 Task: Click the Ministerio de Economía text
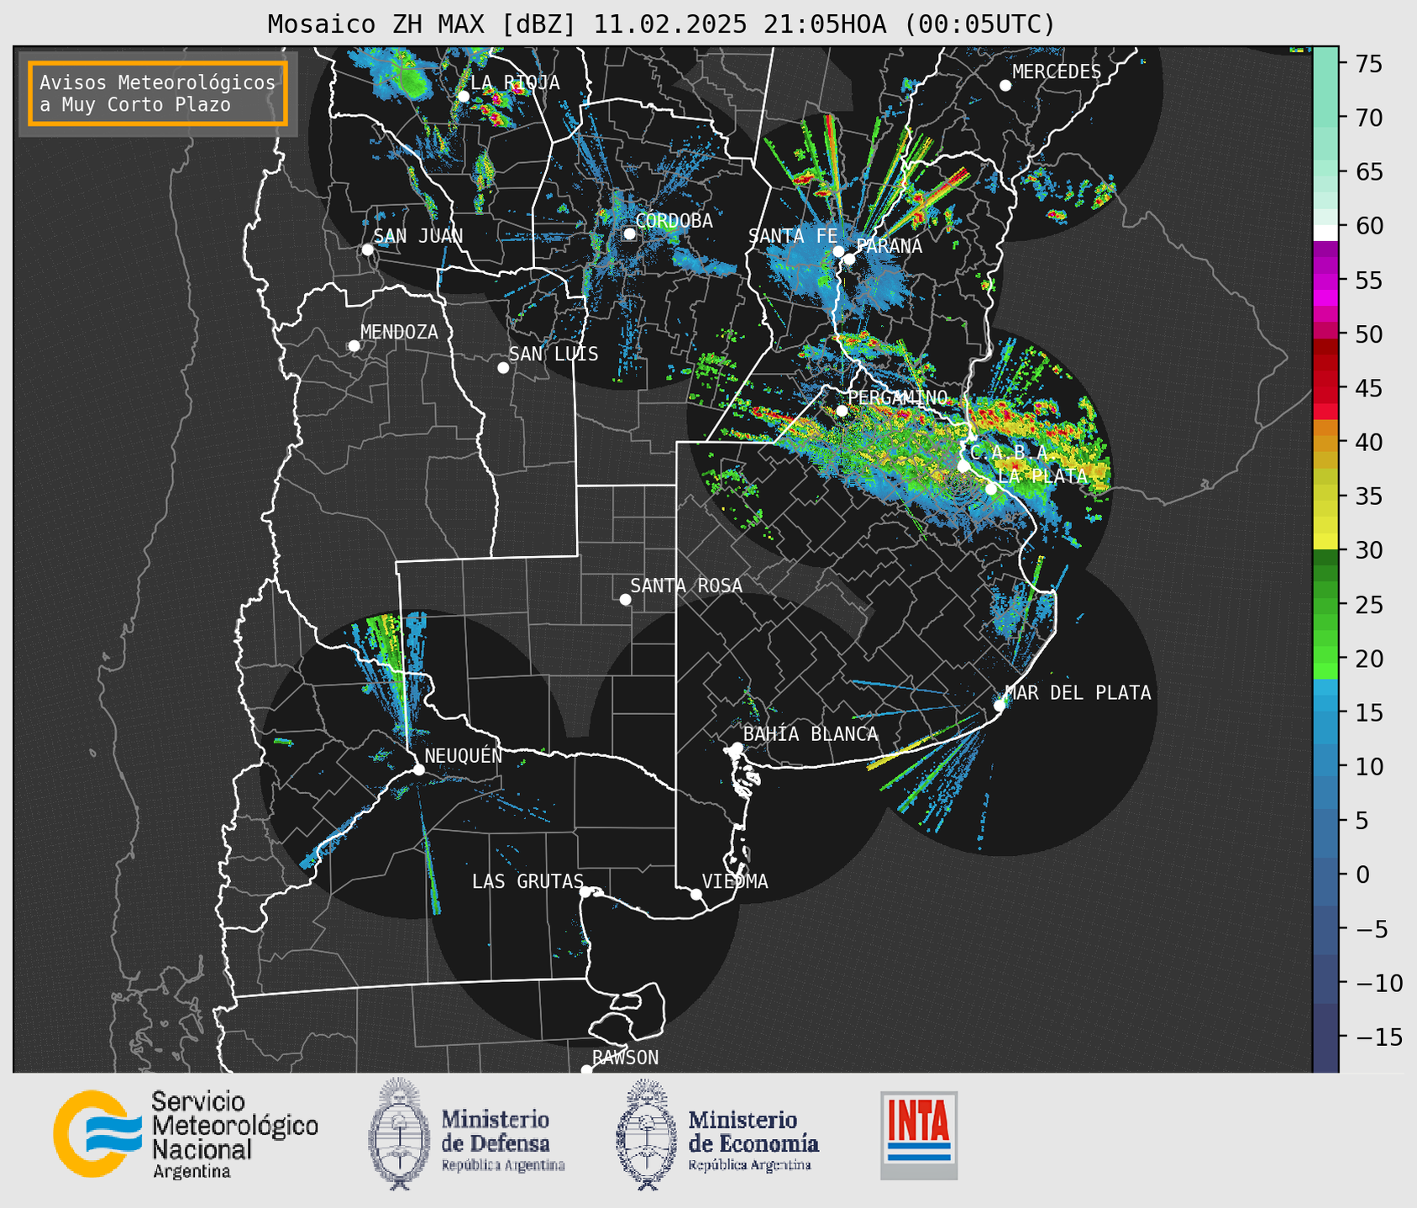[753, 1141]
